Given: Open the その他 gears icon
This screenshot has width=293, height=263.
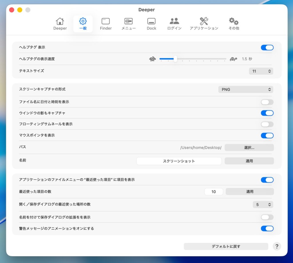Looking at the screenshot, I should (233, 21).
